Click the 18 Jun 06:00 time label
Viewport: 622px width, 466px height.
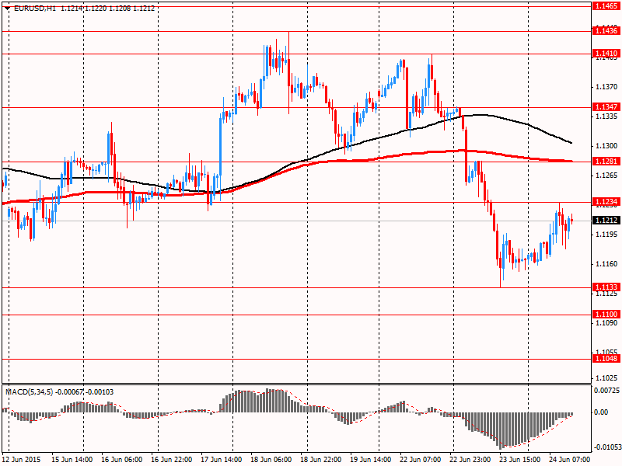[271, 460]
